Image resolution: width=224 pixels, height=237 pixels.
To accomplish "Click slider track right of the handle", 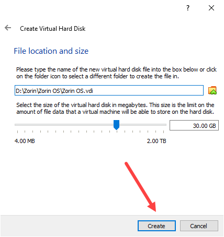I will pos(143,125).
